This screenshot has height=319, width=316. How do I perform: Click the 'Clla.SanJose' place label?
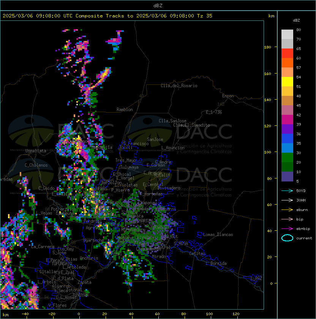point(172,121)
